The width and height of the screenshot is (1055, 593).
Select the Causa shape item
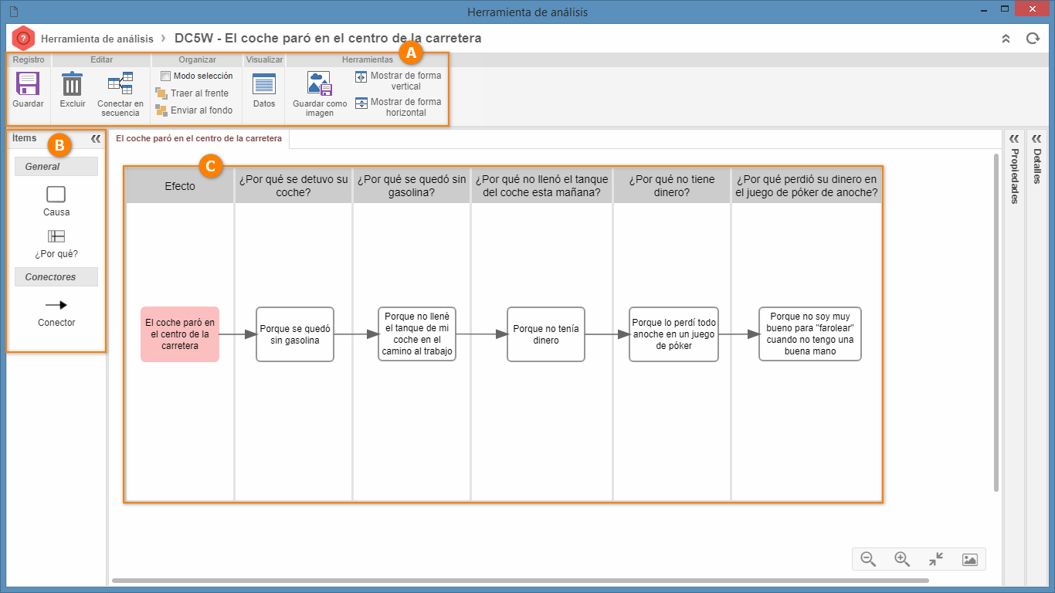(x=56, y=202)
